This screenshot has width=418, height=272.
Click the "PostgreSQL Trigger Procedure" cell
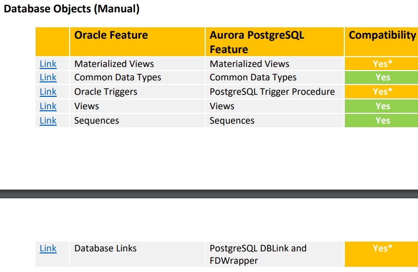click(x=272, y=92)
